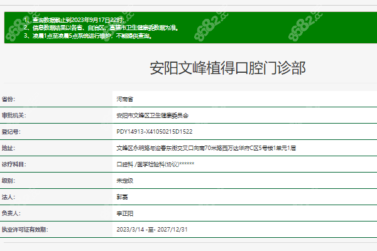The image size is (377, 251).
Task: Select the 未定级 value
Action: click(125, 181)
